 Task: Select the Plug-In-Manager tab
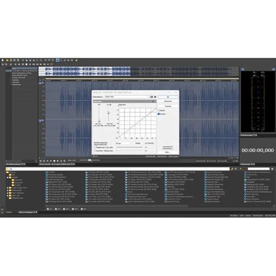tap(27, 212)
